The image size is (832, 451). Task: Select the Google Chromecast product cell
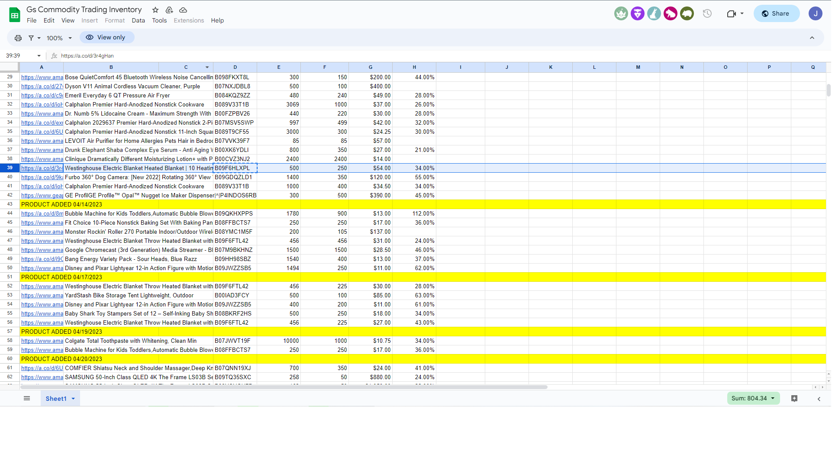(139, 250)
